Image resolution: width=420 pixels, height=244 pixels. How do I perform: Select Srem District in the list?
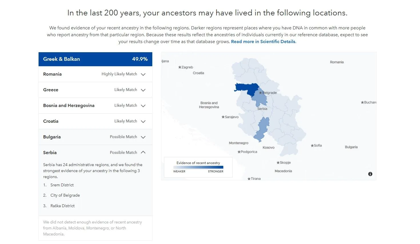(x=62, y=185)
